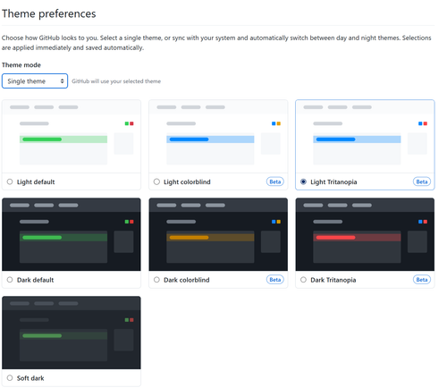The height and width of the screenshot is (388, 447).
Task: Select the Light default radio button
Action: click(10, 181)
